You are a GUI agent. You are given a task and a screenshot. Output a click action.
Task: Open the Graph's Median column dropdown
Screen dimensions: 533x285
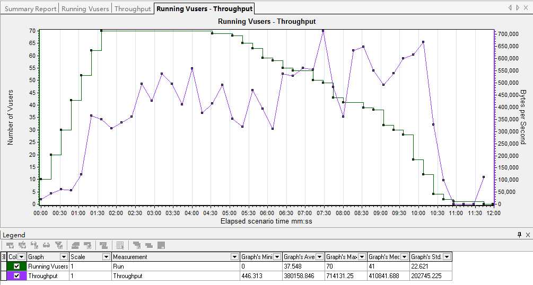[405, 257]
